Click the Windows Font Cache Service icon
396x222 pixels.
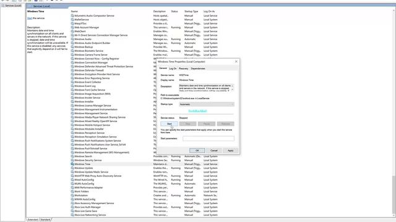tap(72, 90)
